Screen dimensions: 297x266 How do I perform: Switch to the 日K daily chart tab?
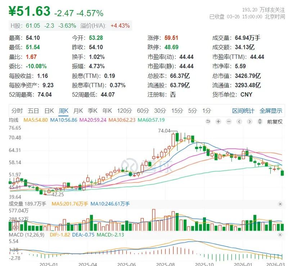click(49, 111)
